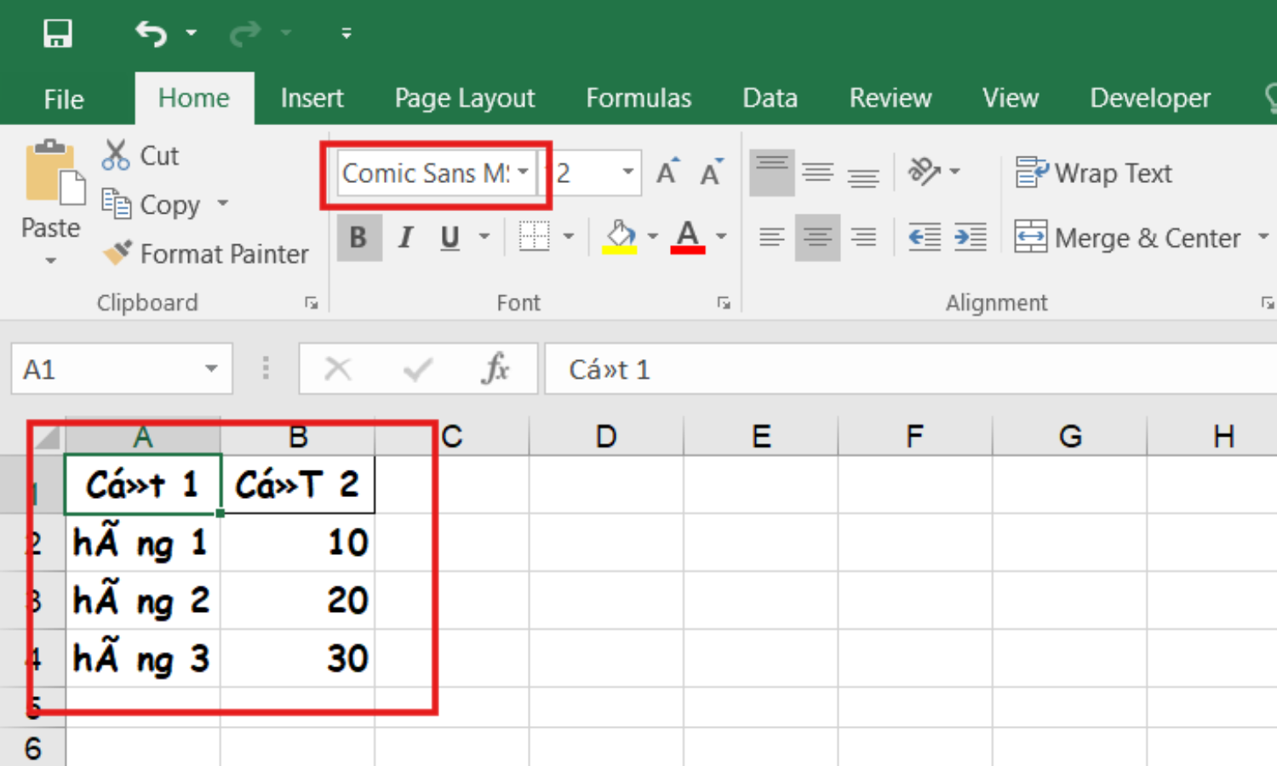Open the Wrap Text option
1277x766 pixels.
pos(1092,173)
